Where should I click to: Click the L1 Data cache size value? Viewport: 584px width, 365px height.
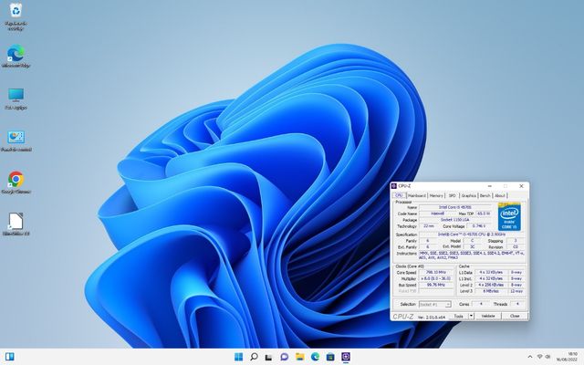pyautogui.click(x=491, y=272)
